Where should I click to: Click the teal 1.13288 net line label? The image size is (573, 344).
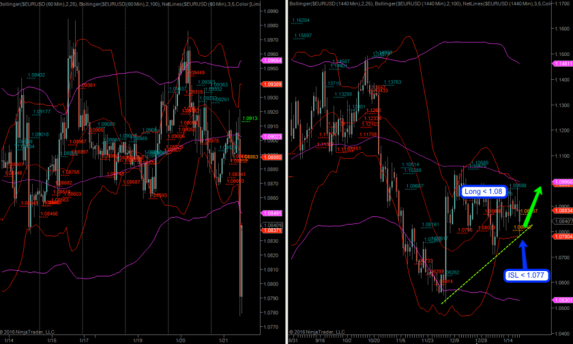[343, 94]
